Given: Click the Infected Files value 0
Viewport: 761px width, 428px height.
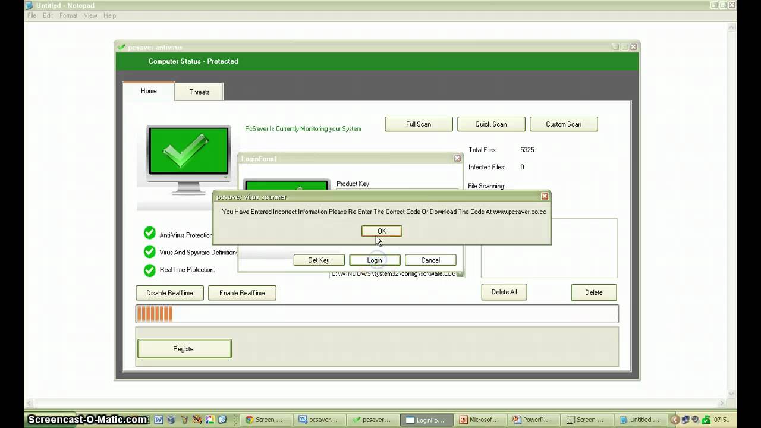Looking at the screenshot, I should pos(522,167).
